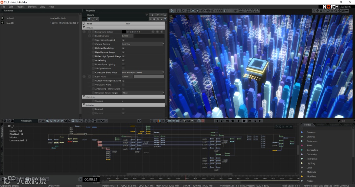Expand the Cloning node category
The height and width of the screenshot is (187, 355).
(x=302, y=136)
